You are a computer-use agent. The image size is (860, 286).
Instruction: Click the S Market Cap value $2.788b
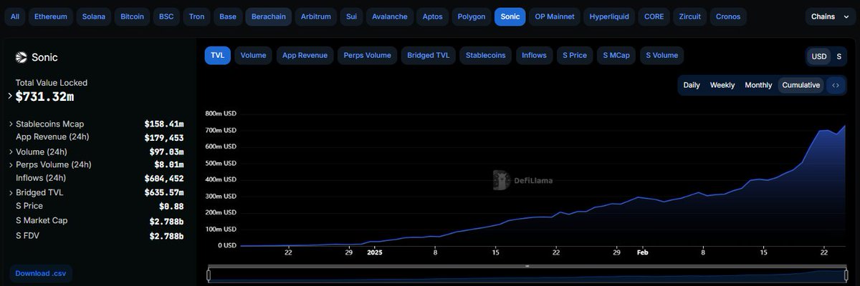pyautogui.click(x=166, y=222)
